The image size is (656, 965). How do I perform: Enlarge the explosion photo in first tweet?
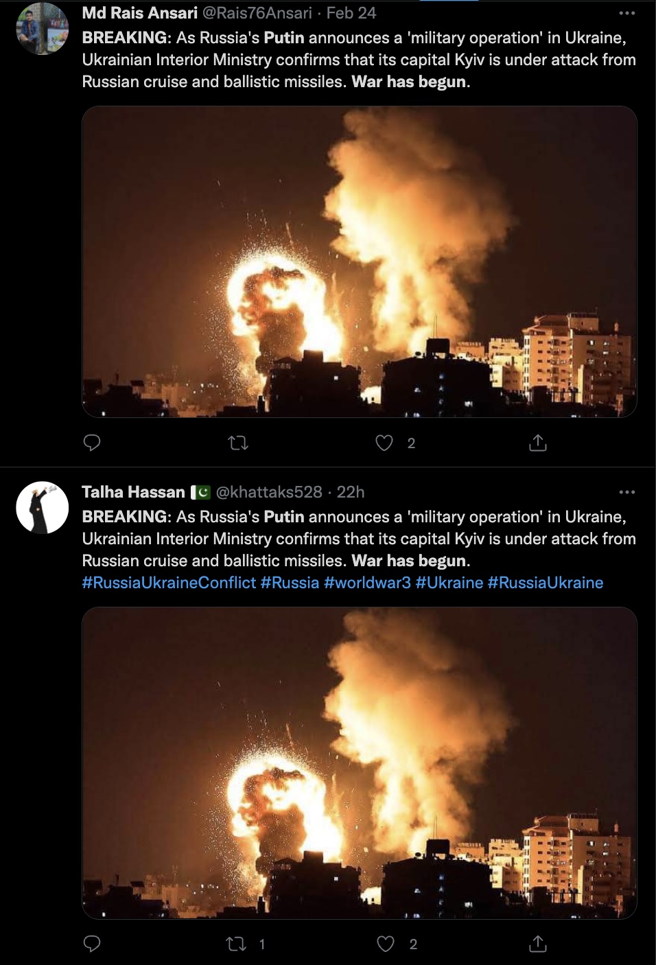click(360, 261)
